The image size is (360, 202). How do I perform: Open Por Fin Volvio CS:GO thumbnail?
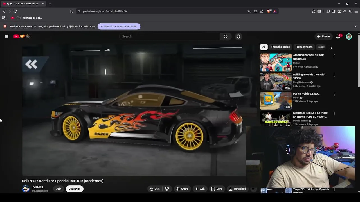(x=276, y=101)
